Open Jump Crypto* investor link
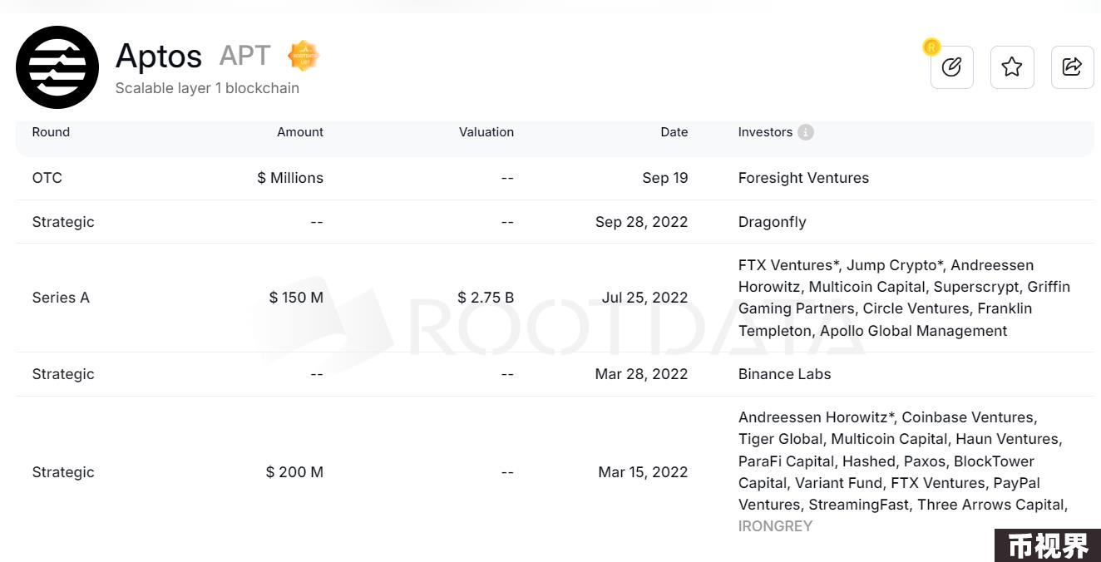Image resolution: width=1101 pixels, height=562 pixels. [895, 265]
